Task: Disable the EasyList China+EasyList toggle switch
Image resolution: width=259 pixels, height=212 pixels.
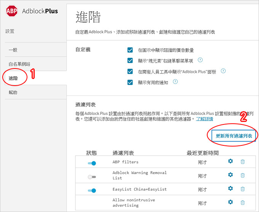Action: tap(92, 191)
